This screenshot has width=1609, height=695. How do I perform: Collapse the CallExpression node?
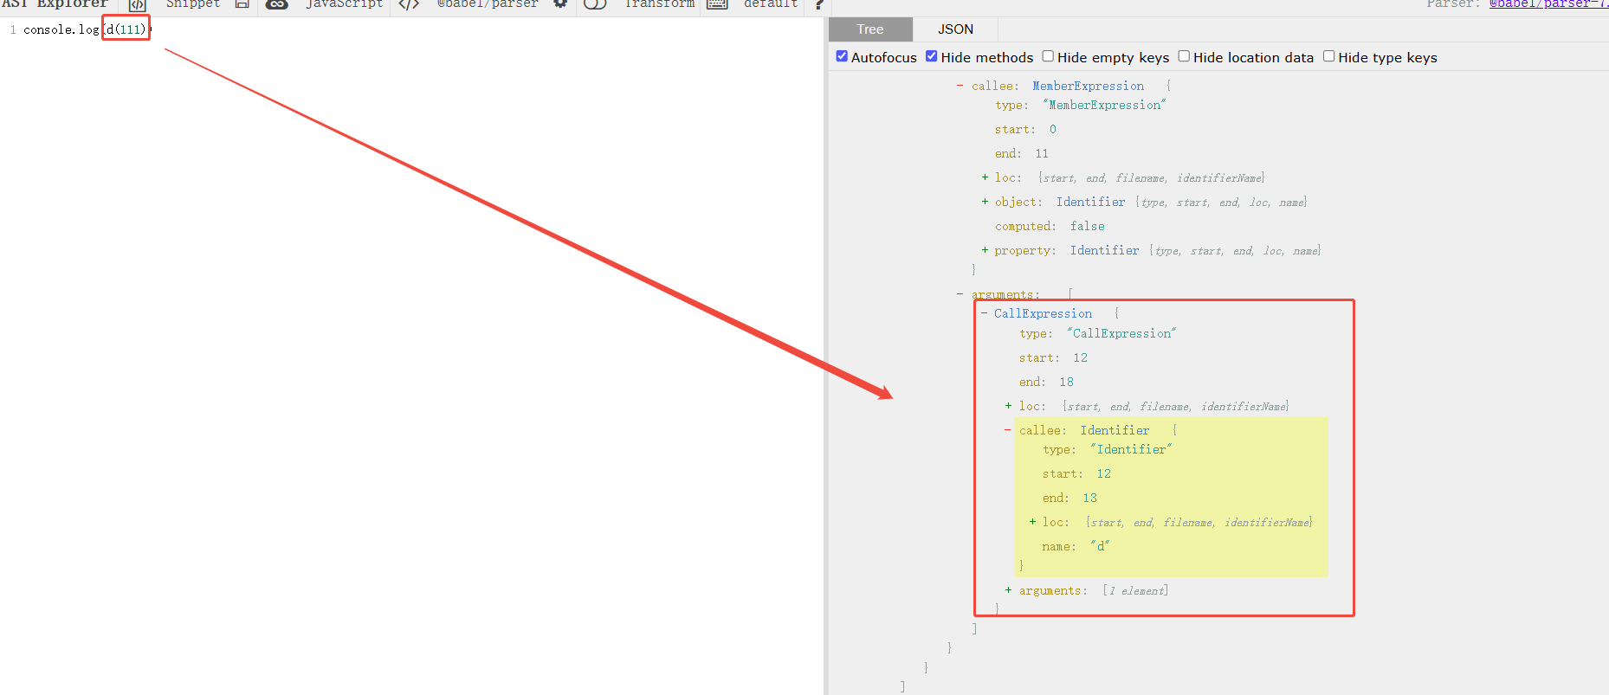pos(984,313)
